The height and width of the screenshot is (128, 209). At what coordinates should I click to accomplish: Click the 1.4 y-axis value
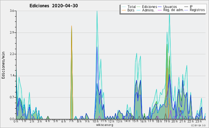pos(12,76)
